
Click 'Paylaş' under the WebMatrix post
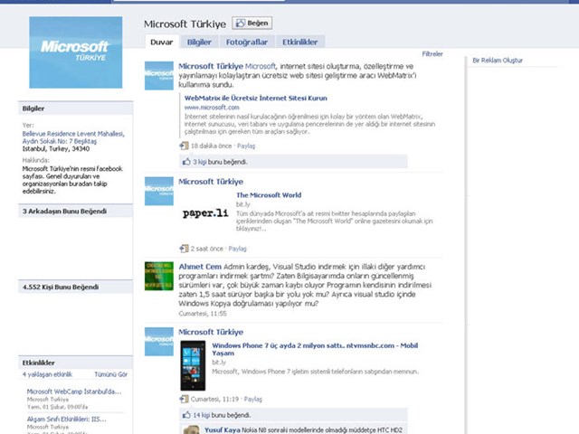(247, 146)
